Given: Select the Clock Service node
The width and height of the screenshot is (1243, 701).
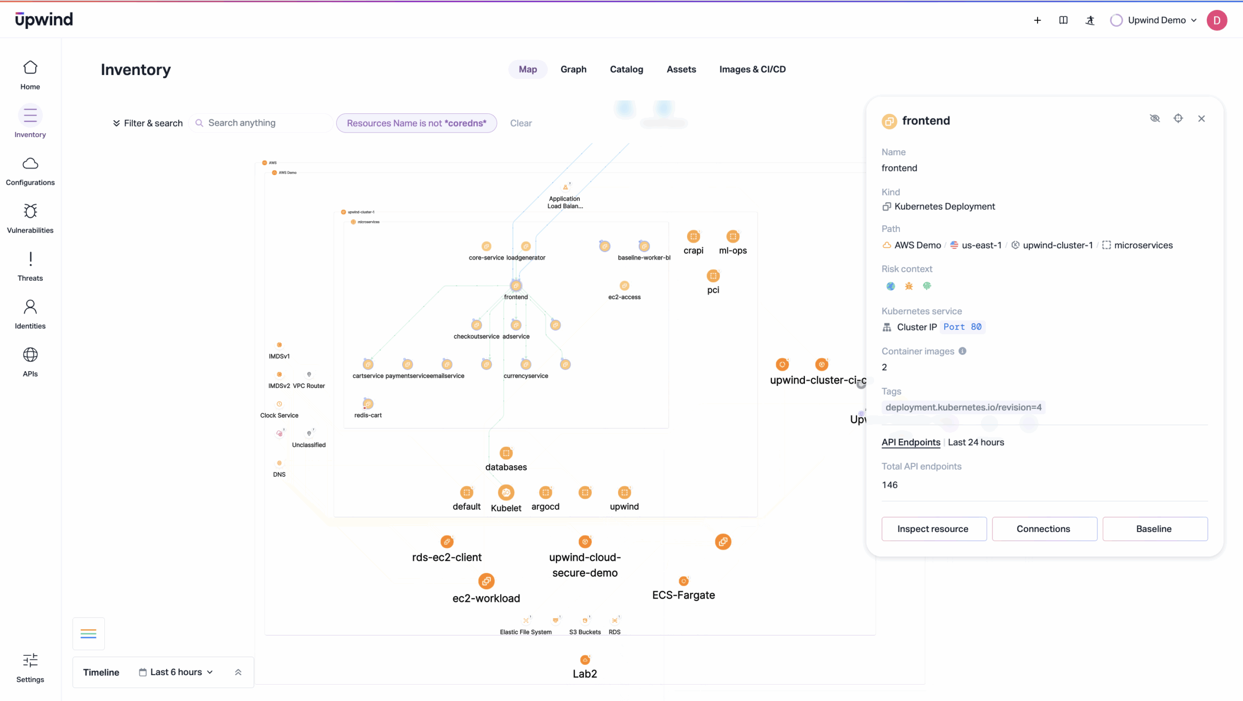Looking at the screenshot, I should (279, 404).
